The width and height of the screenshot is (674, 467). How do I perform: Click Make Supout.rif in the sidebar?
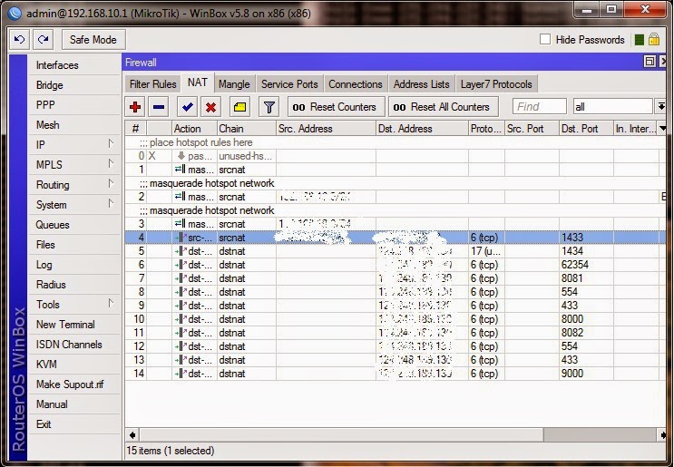[x=74, y=384]
